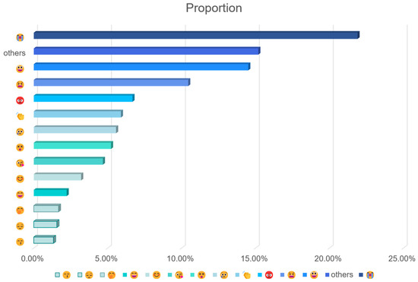Click the pensive face emoji axis label
The width and height of the screenshot is (418, 282).
pyautogui.click(x=20, y=226)
